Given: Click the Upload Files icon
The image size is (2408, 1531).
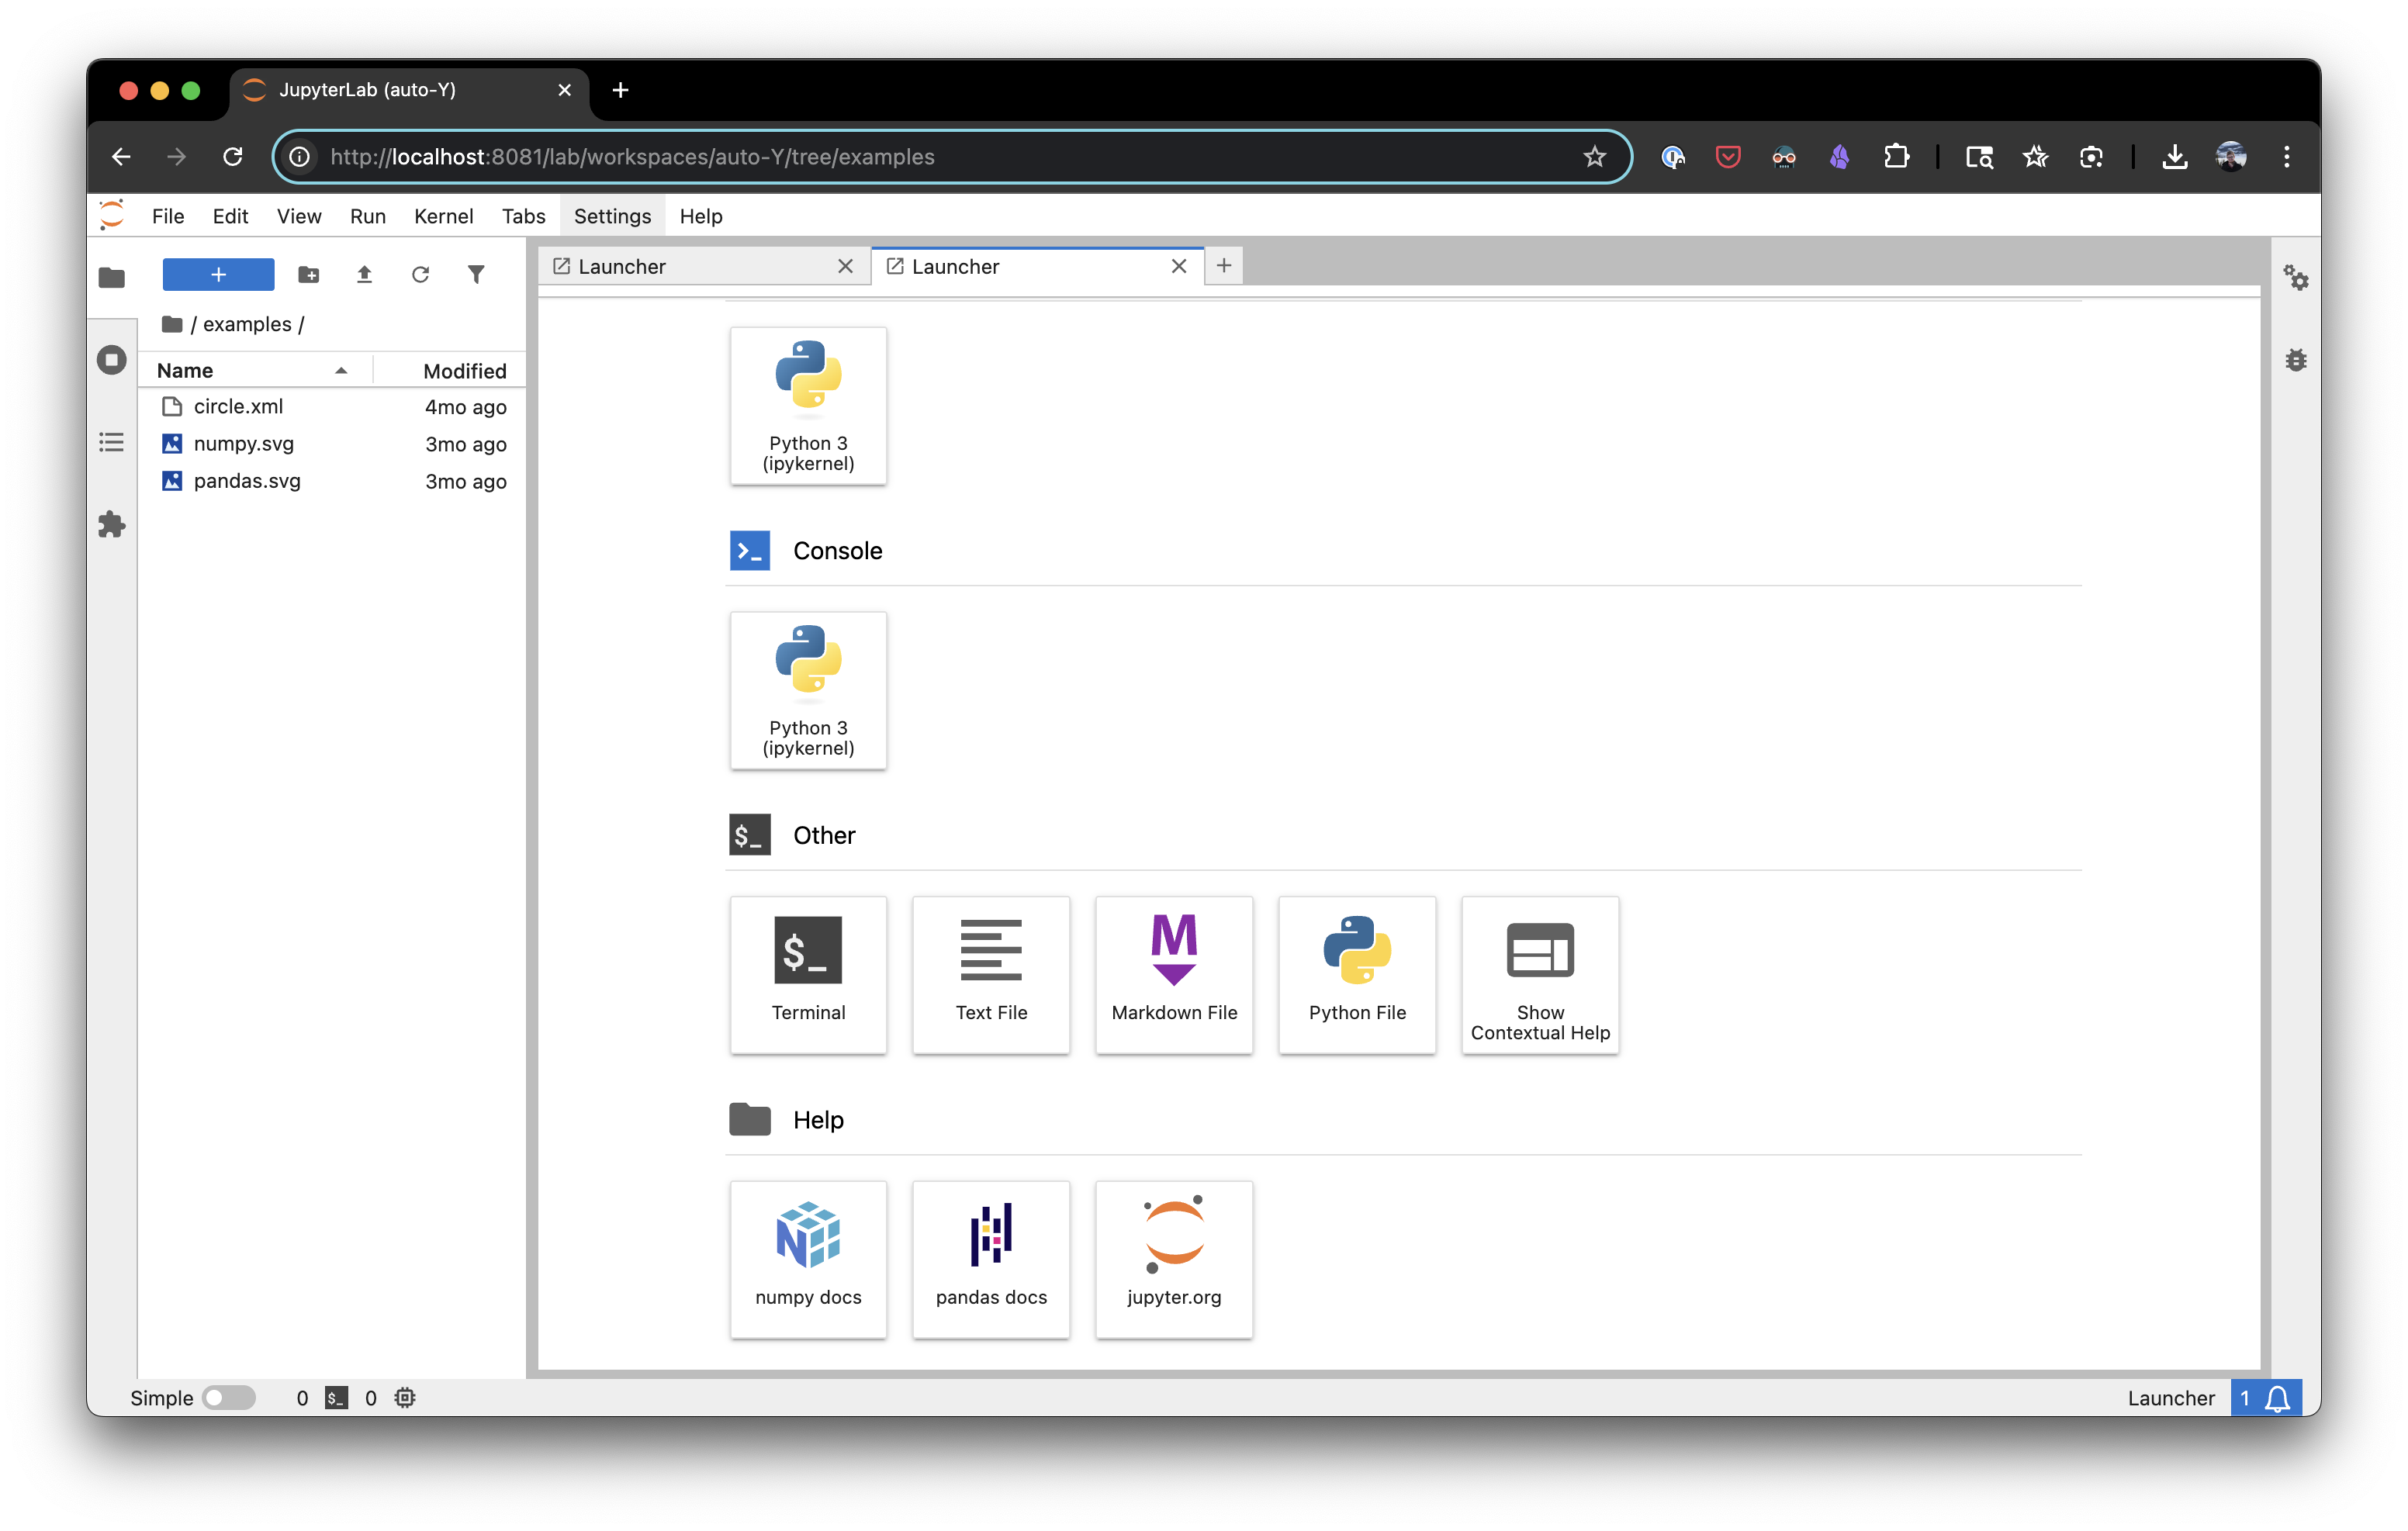Looking at the screenshot, I should 364,274.
